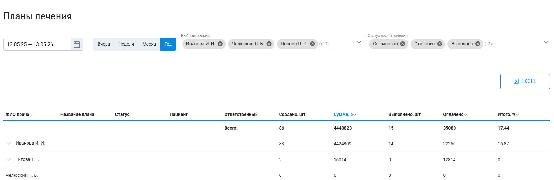Remove Иванова И. И. doctor chip

(x=220, y=44)
